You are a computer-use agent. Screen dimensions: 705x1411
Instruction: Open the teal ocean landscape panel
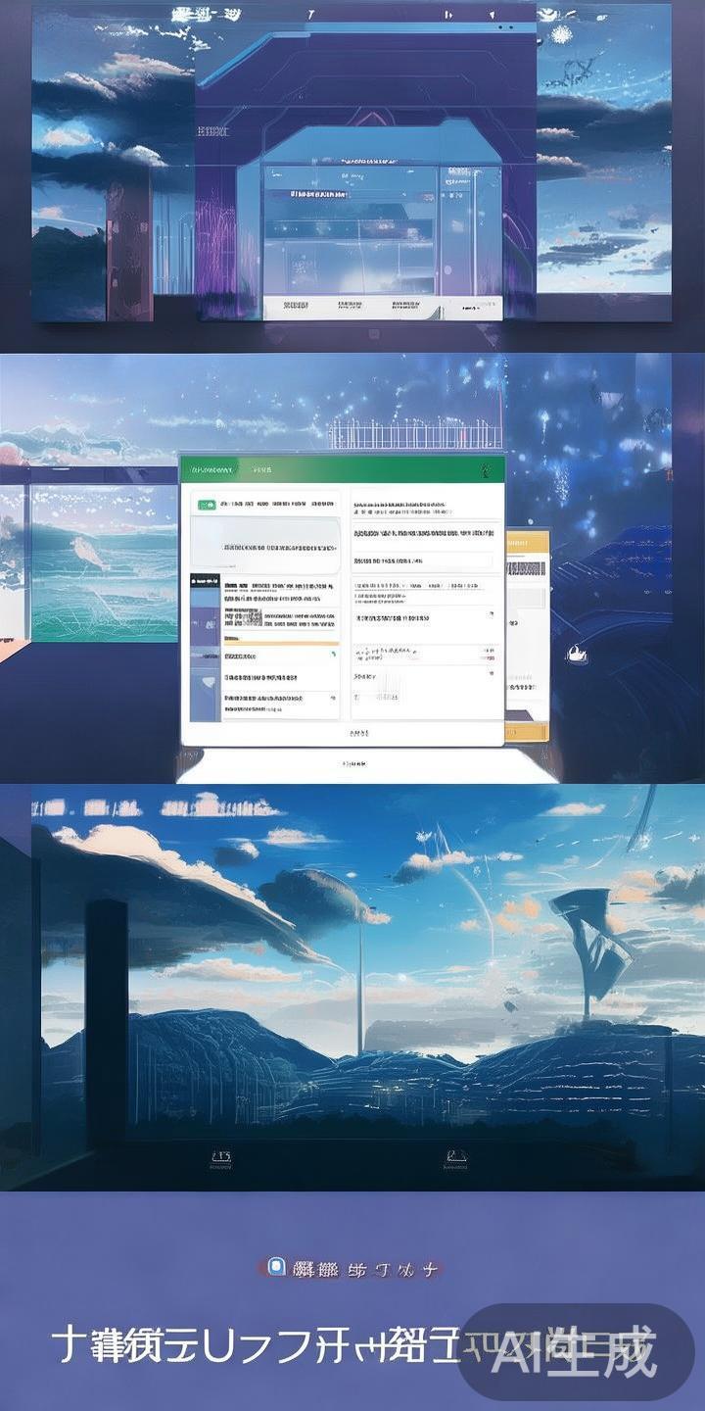(104, 562)
